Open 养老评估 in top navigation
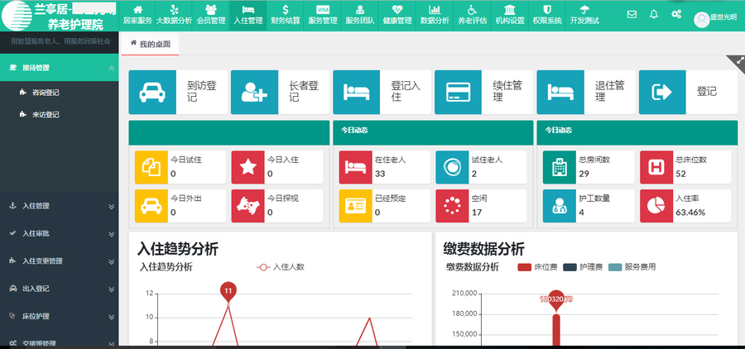 click(x=472, y=15)
